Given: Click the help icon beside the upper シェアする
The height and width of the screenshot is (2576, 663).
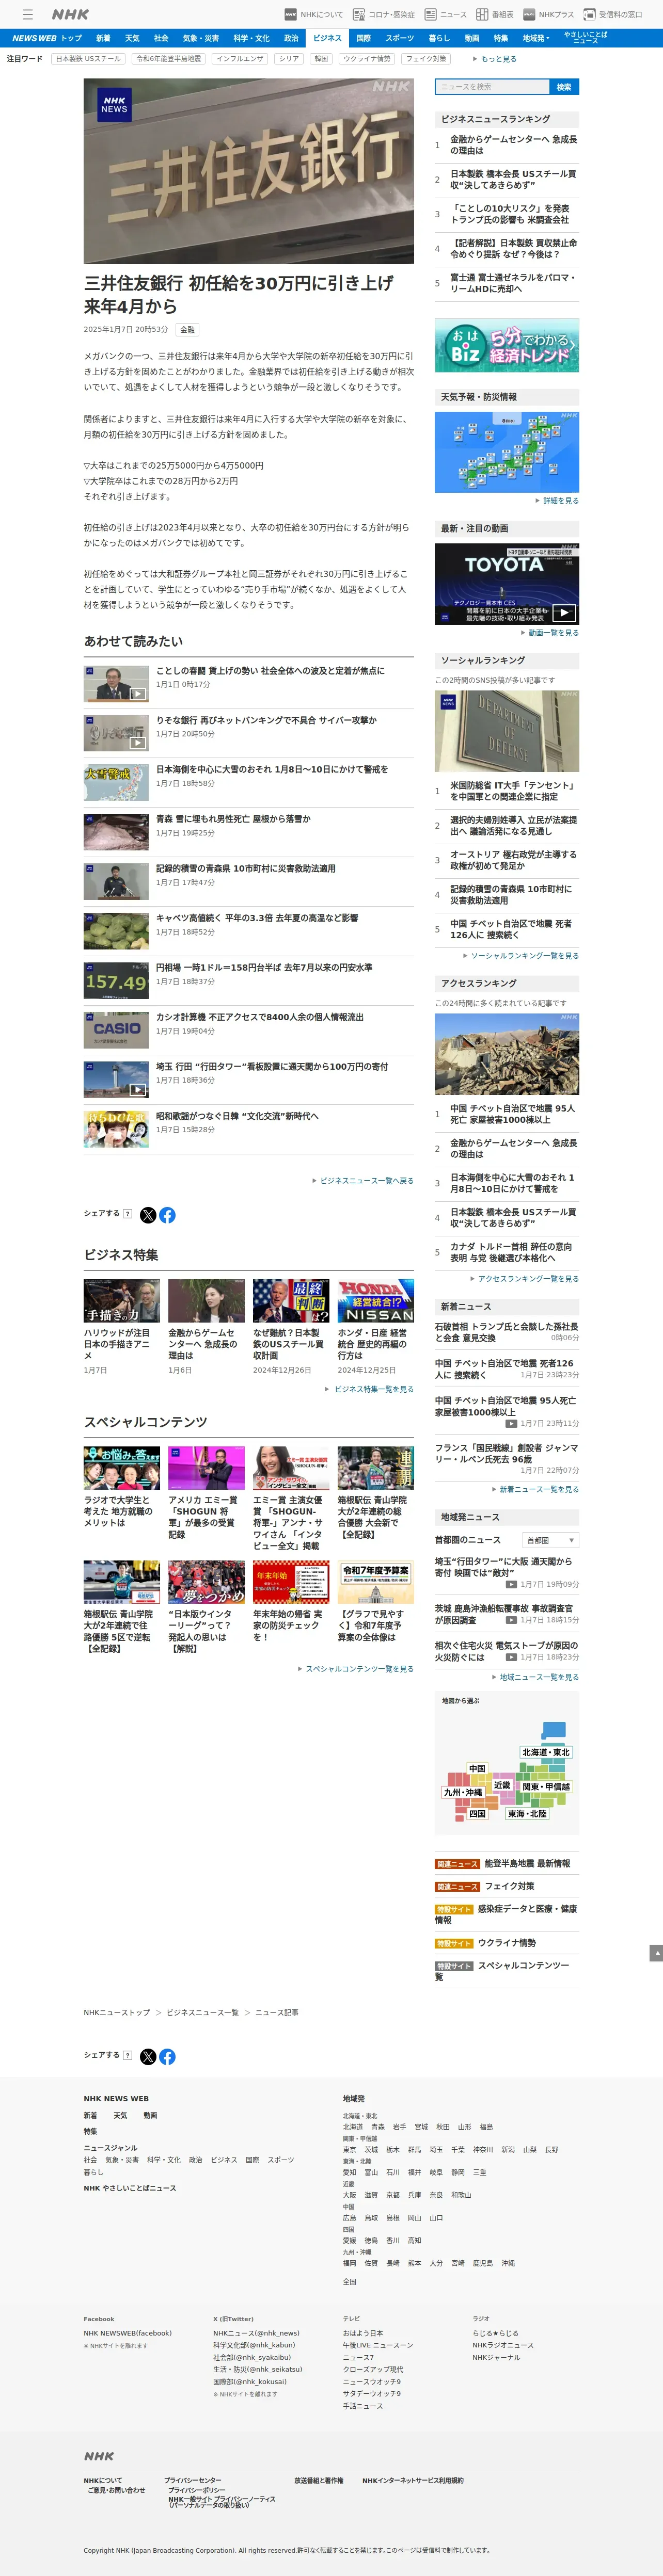Looking at the screenshot, I should pyautogui.click(x=127, y=1214).
